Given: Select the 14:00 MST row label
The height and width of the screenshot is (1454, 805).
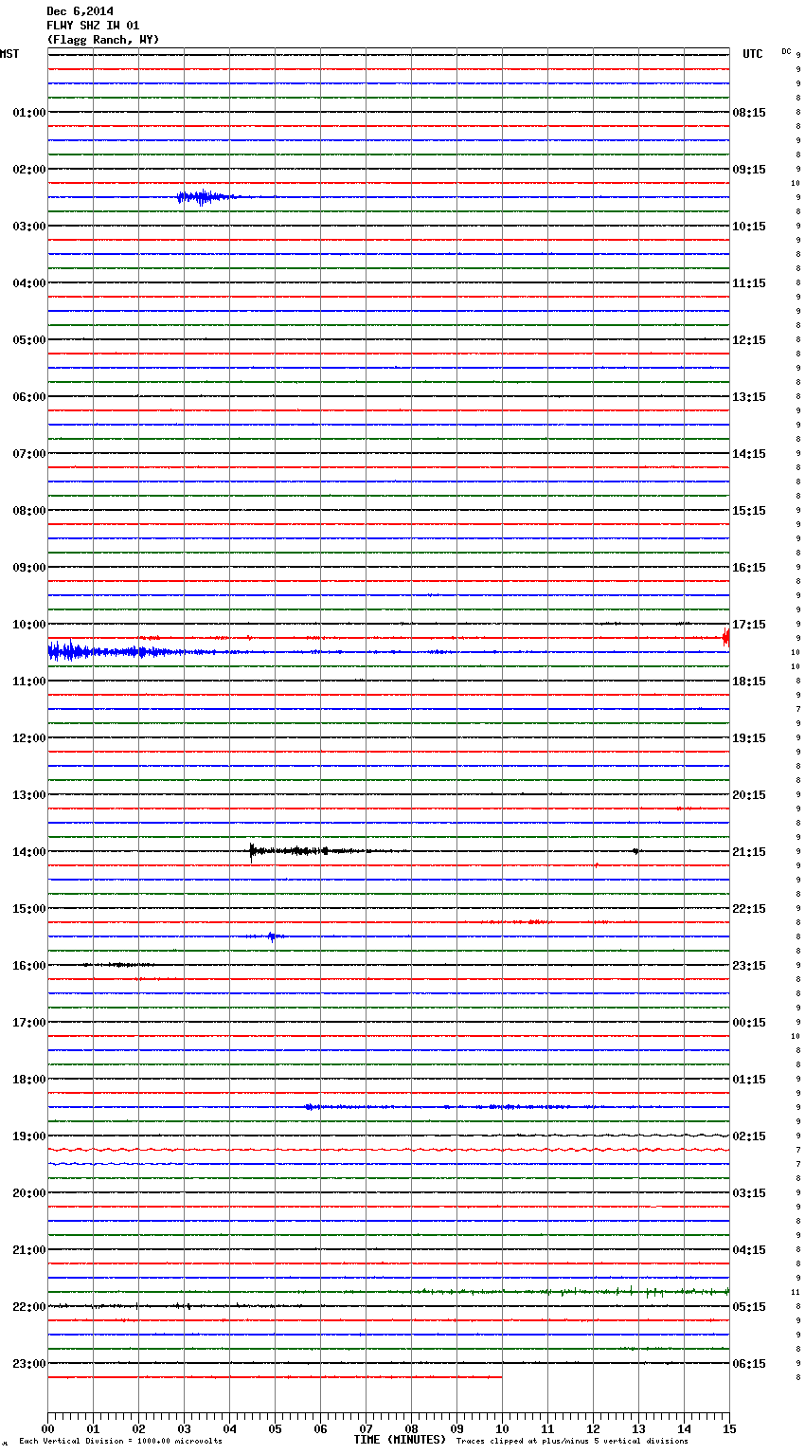Looking at the screenshot, I should tap(29, 852).
